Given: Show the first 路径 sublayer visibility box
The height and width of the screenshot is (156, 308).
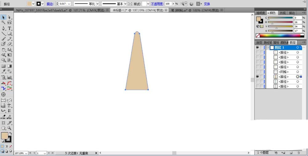Looking at the screenshot, I should (x=257, y=52).
